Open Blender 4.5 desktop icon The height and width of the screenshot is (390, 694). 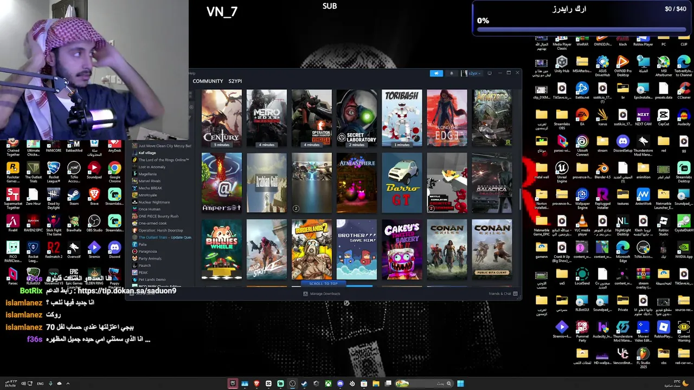602,171
